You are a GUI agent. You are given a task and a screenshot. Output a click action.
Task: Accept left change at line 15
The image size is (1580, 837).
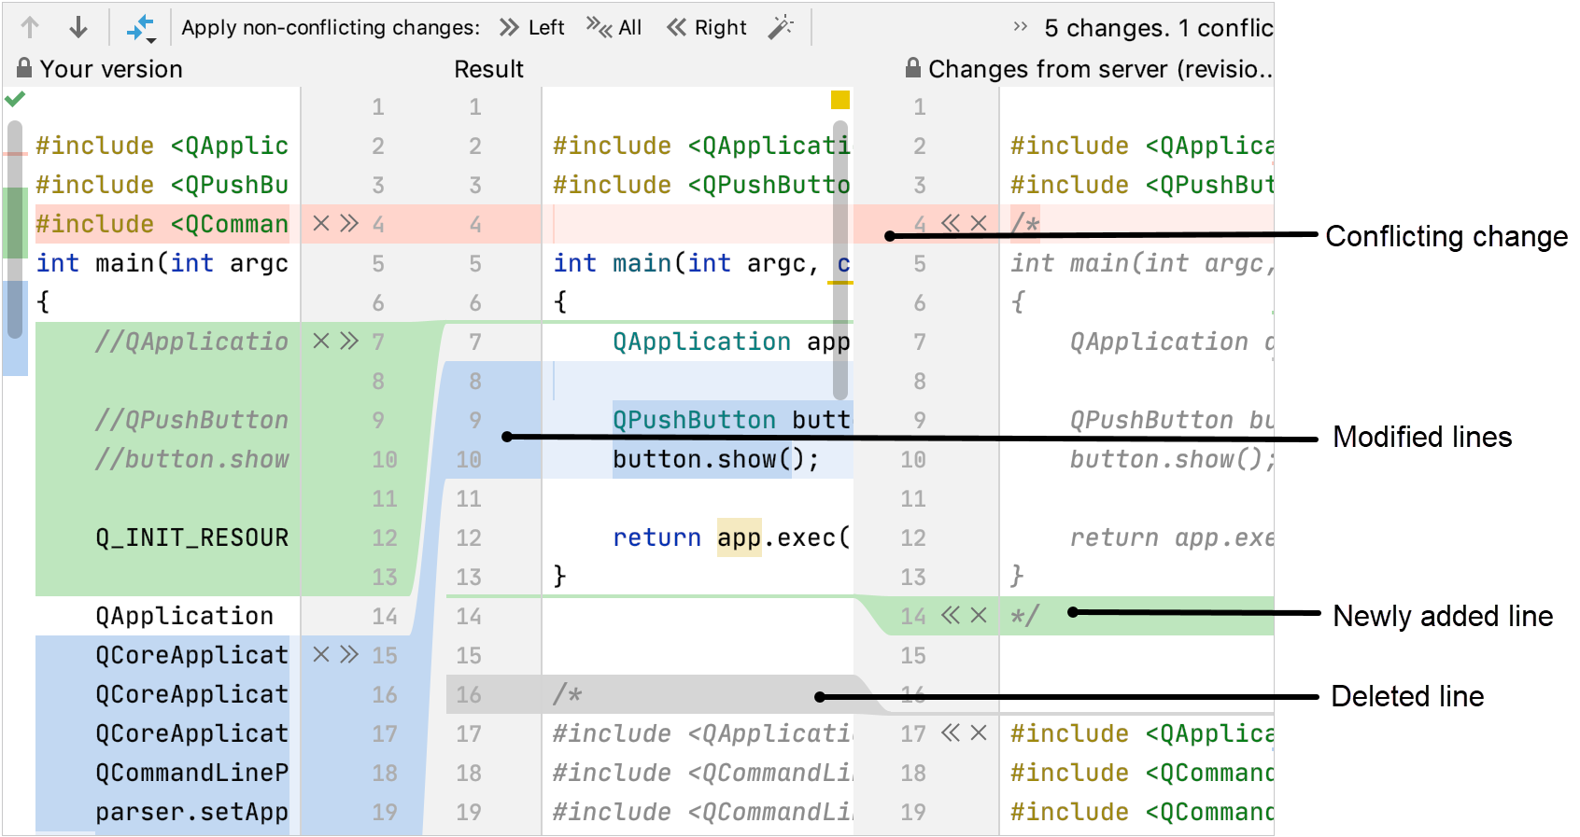tap(349, 654)
